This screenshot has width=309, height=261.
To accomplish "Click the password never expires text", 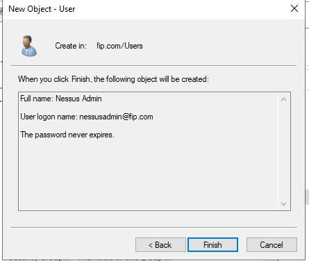I will [67, 135].
